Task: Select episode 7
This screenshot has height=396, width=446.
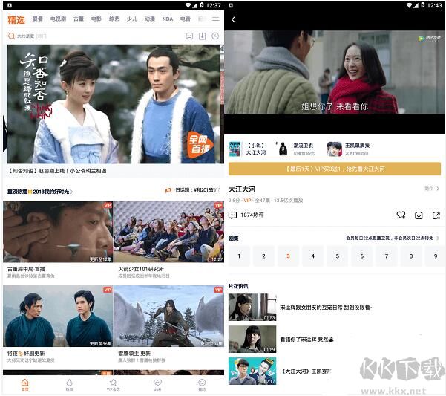Action: point(387,256)
